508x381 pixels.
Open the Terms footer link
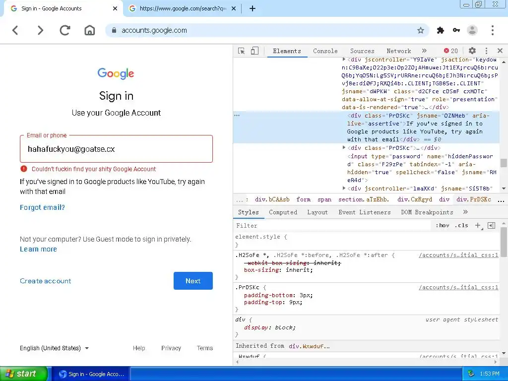point(205,348)
